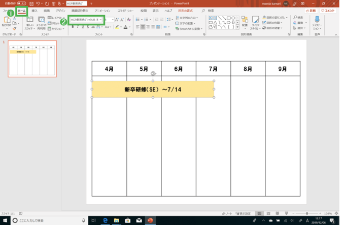The width and height of the screenshot is (340, 225).
Task: Open the Design (デザイン) tab
Action: (60, 11)
